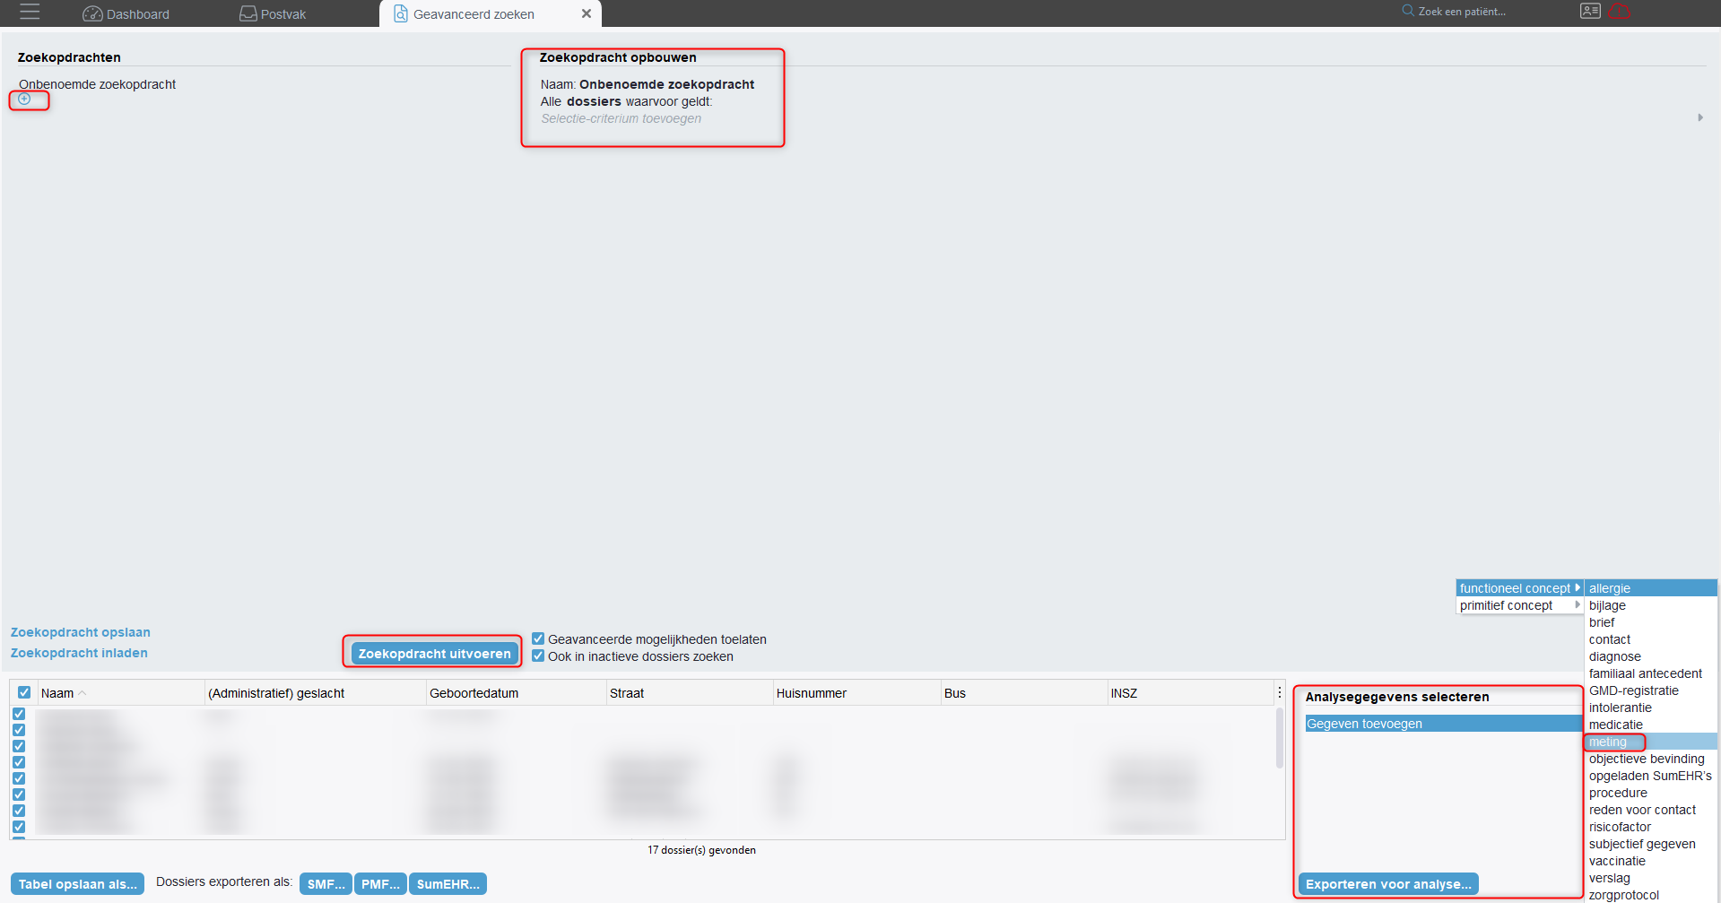Toggle sort arrow on Naam column
Image resolution: width=1721 pixels, height=903 pixels.
click(x=83, y=693)
